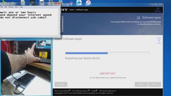Click the webcam video preview
This screenshot has width=171, height=96.
tap(26, 68)
